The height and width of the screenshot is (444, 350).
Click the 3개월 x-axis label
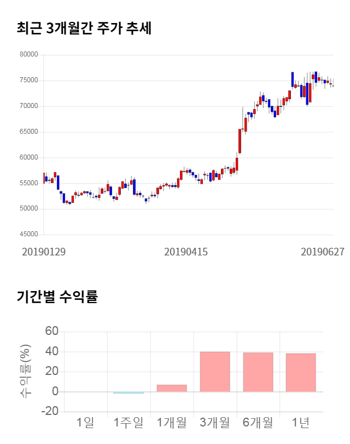click(x=215, y=423)
